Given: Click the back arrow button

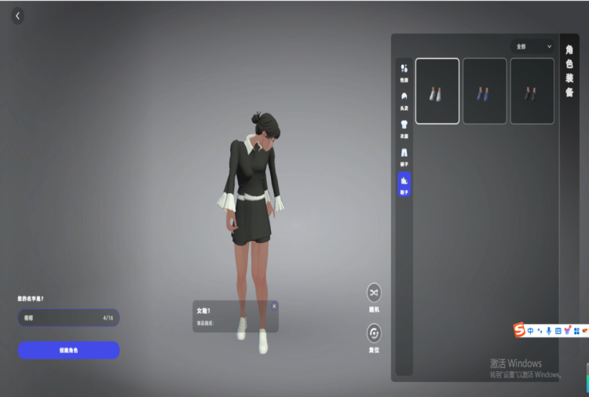Looking at the screenshot, I should (18, 16).
